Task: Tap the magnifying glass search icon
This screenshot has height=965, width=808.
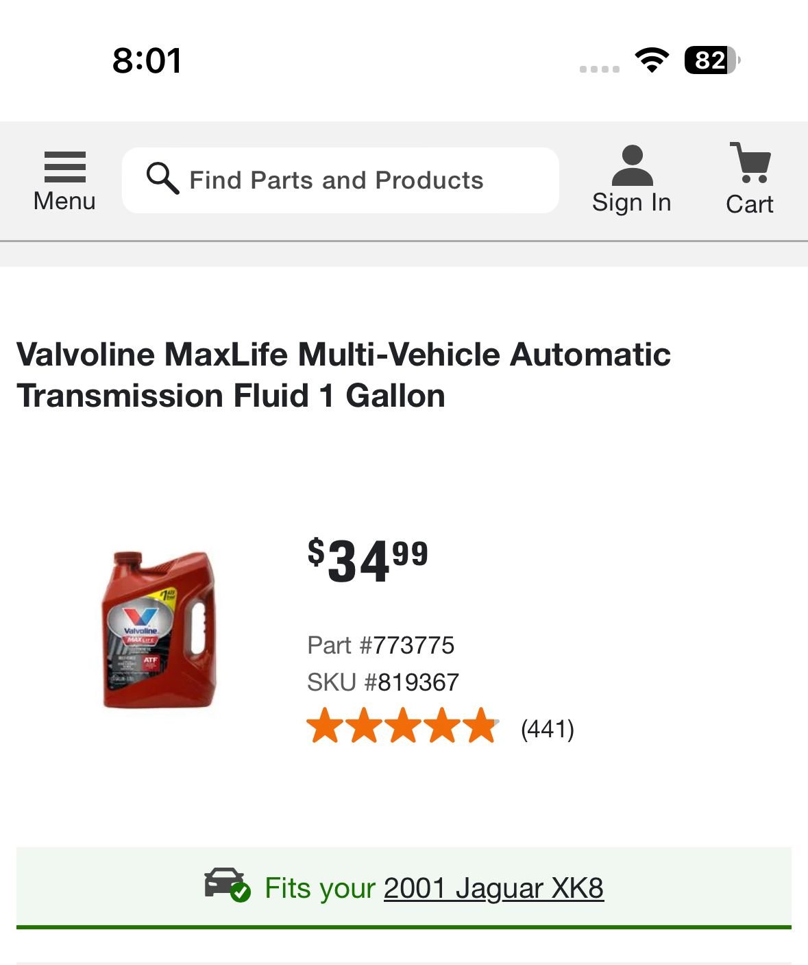Action: [162, 178]
